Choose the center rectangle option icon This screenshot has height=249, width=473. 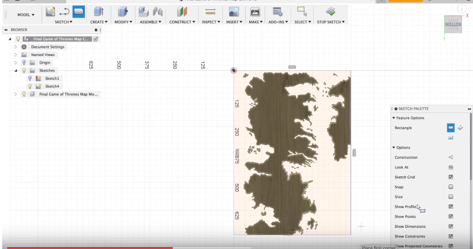coord(450,137)
